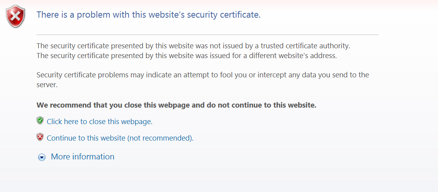Click the small red shield X icon
The height and width of the screenshot is (192, 438).
(x=40, y=137)
